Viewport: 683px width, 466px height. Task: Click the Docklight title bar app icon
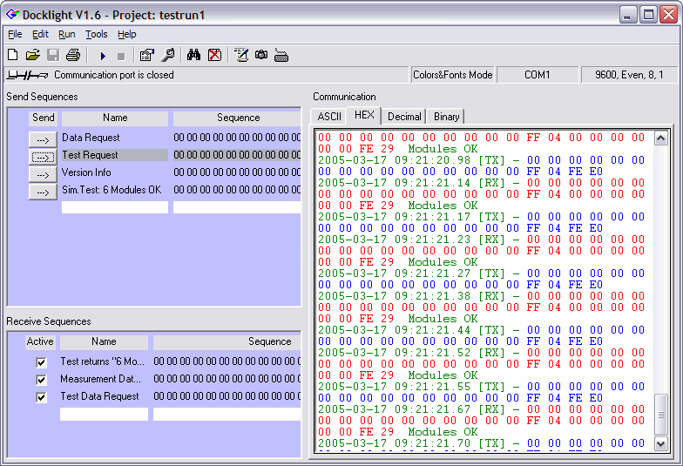[12, 14]
